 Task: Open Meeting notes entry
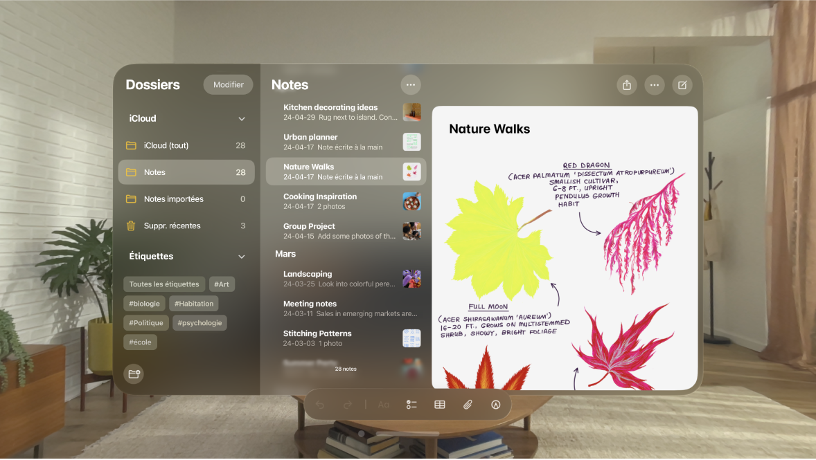coord(346,309)
